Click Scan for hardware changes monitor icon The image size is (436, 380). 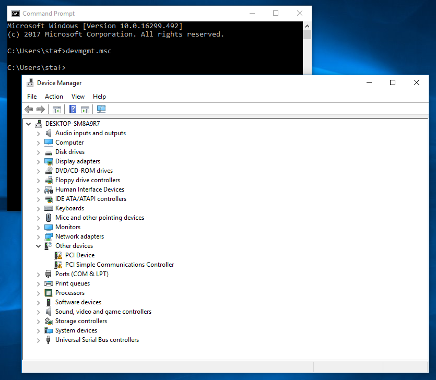pos(101,109)
